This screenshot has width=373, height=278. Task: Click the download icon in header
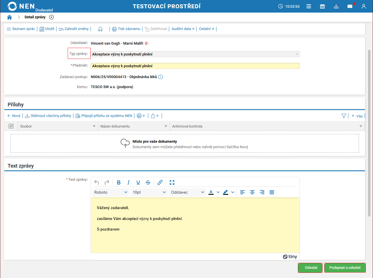coord(336,6)
